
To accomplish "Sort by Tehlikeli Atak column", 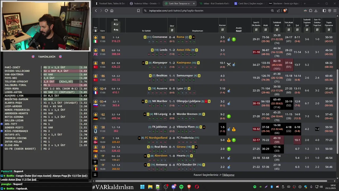I will (x=277, y=30).
